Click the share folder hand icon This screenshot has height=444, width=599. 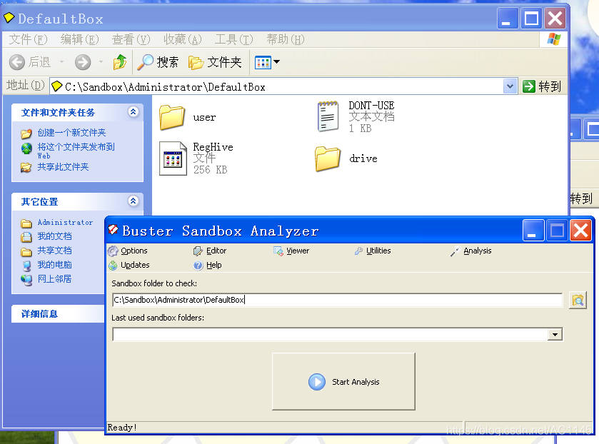[x=26, y=167]
